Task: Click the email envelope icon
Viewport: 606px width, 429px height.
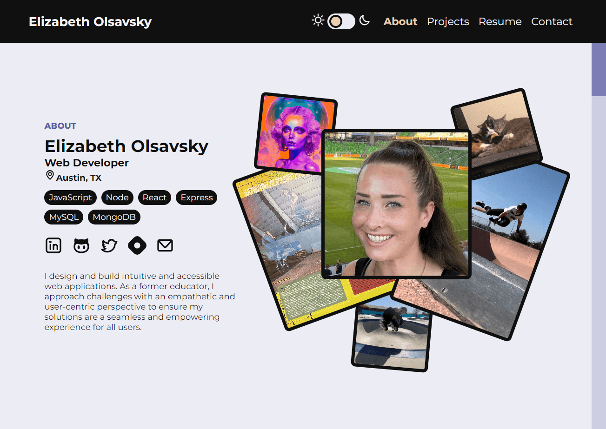Action: coord(165,245)
